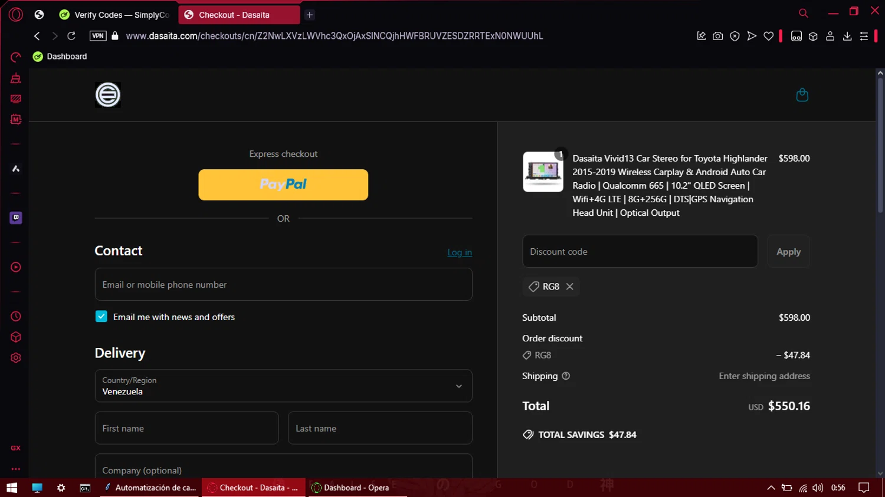Follow the Log in link
Screen dimensions: 885x497
[x=460, y=252]
